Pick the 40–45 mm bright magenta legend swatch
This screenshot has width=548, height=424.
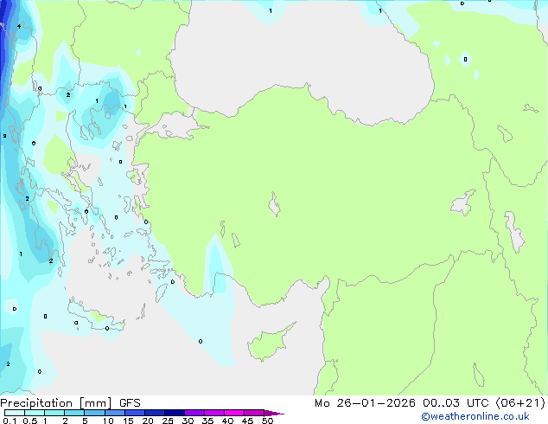[x=234, y=413]
